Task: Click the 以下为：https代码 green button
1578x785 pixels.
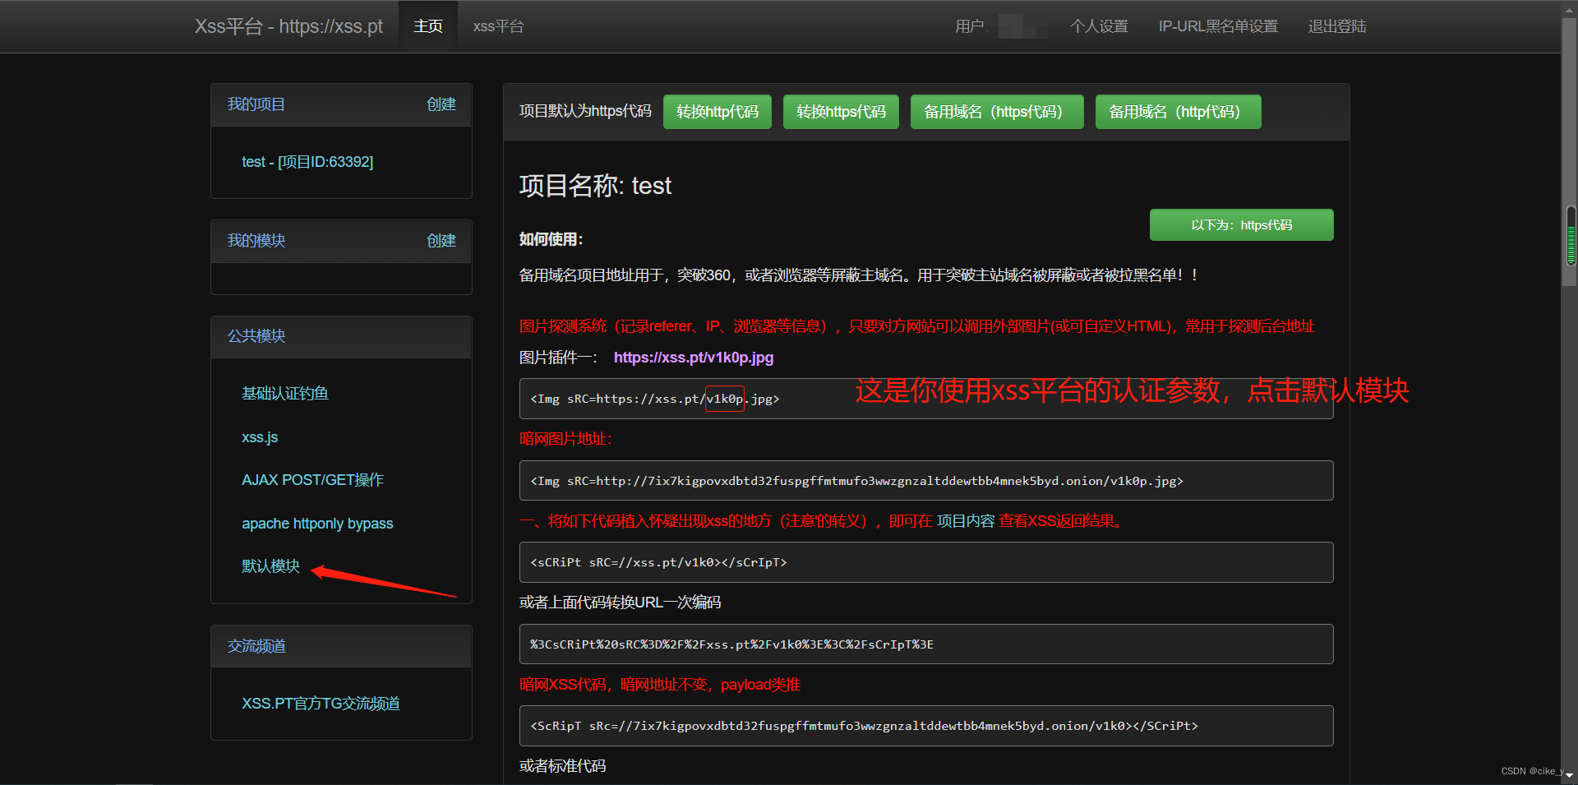Action: point(1241,224)
